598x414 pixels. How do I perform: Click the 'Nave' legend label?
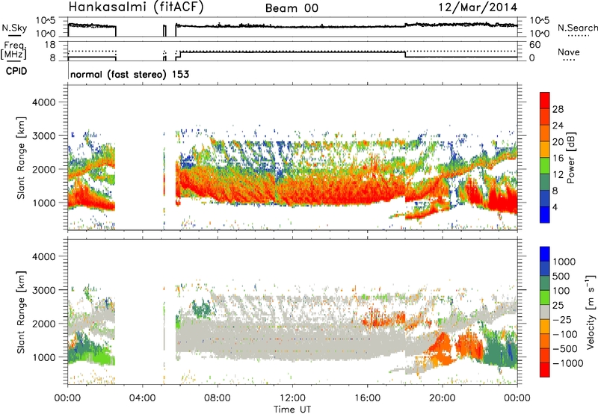click(569, 52)
